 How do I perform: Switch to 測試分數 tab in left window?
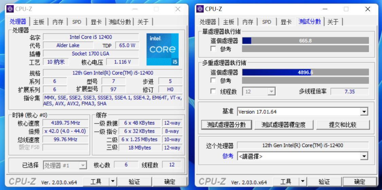(120, 22)
